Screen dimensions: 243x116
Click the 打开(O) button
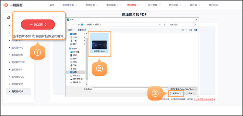pos(176,93)
